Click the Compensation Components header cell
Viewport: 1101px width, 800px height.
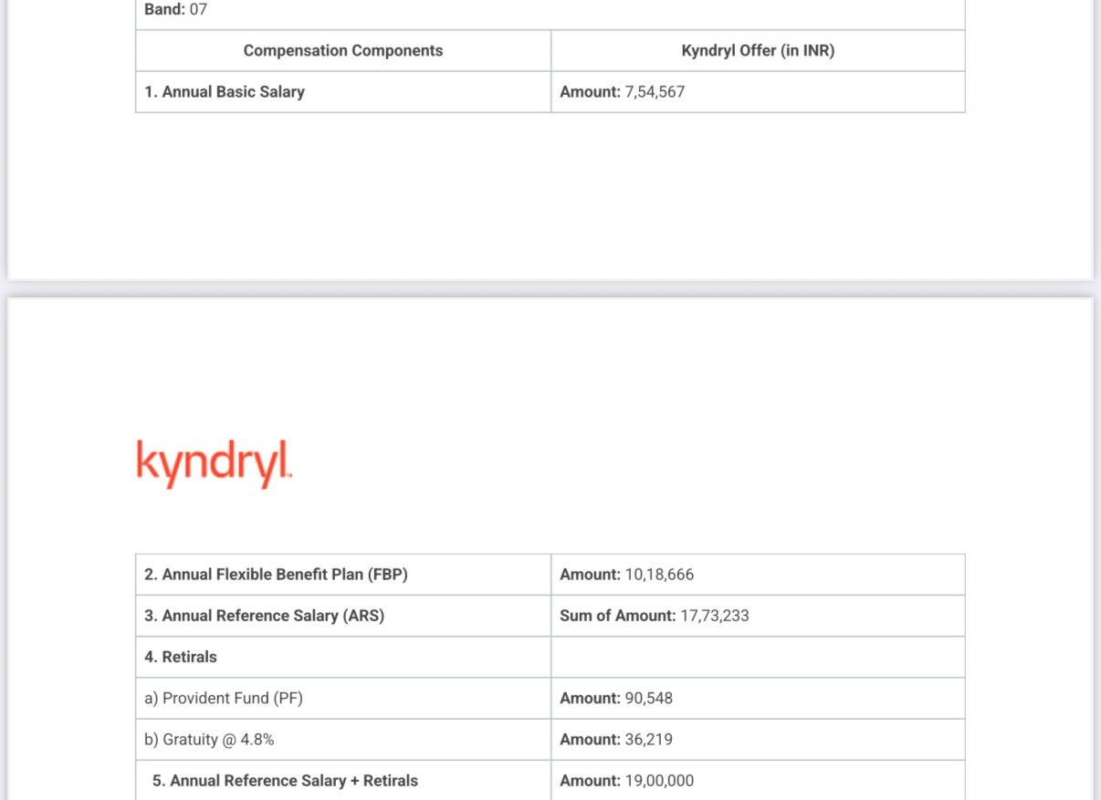343,51
